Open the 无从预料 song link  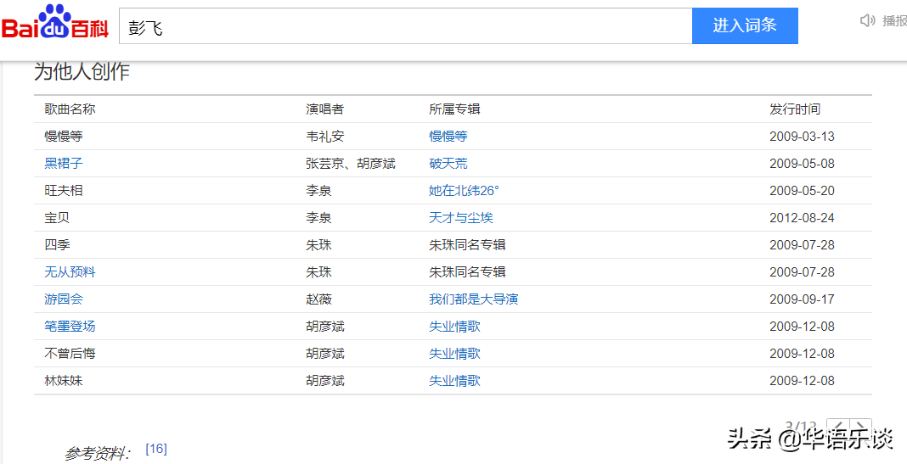click(x=70, y=272)
